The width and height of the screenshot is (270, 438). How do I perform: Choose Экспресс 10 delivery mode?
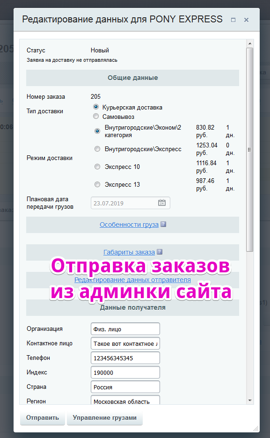97,167
